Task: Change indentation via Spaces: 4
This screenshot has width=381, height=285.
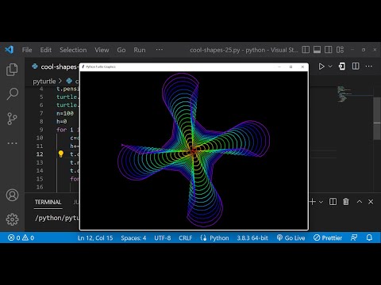Action: click(x=133, y=238)
